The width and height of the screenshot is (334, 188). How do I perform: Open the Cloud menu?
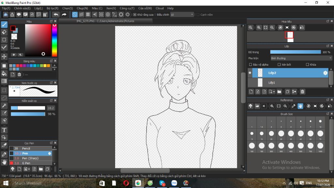pyautogui.click(x=159, y=8)
